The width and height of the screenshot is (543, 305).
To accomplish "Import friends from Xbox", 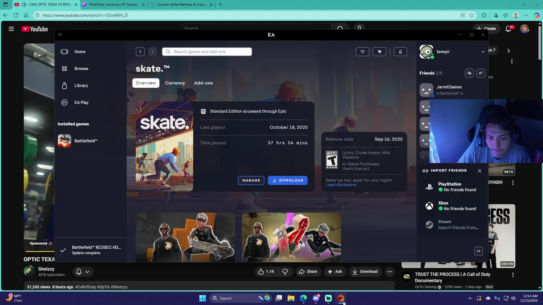I will pos(451,206).
